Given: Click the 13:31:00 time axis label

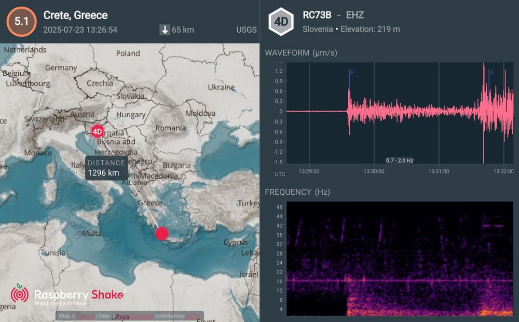Looking at the screenshot, I should (439, 171).
